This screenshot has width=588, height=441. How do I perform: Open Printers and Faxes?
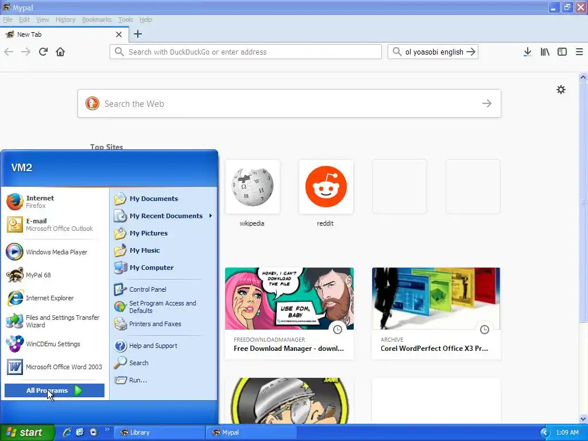[x=163, y=324]
